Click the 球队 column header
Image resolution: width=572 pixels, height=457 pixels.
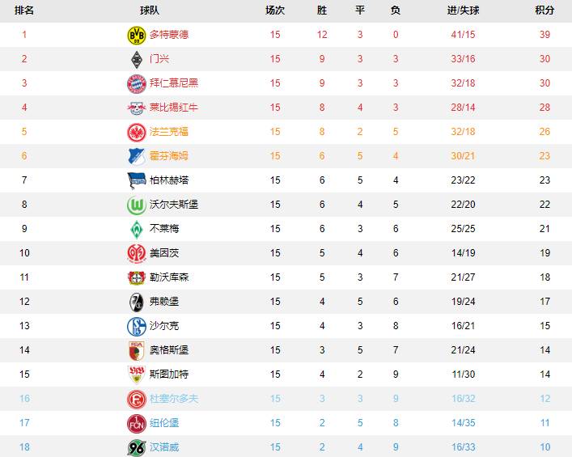(x=150, y=11)
